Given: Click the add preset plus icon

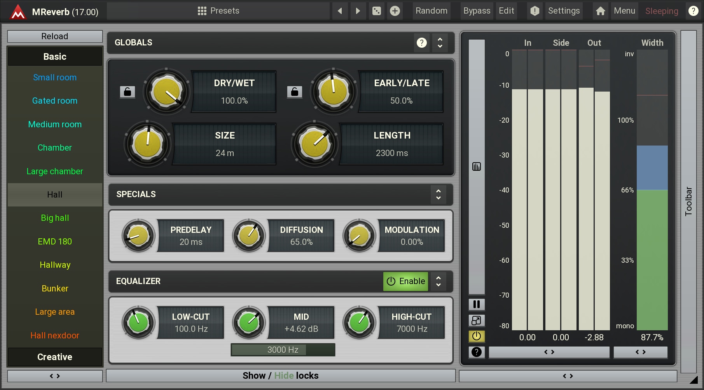Looking at the screenshot, I should [x=395, y=11].
